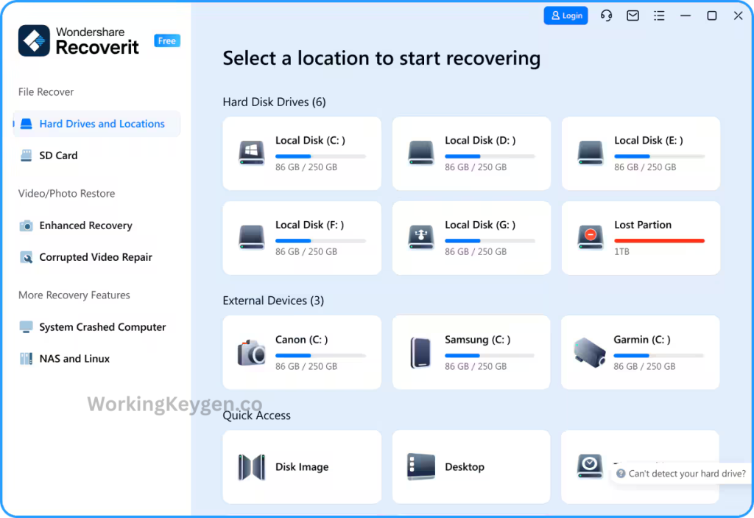This screenshot has width=754, height=518.
Task: Click the envelope feedback icon
Action: [x=633, y=15]
